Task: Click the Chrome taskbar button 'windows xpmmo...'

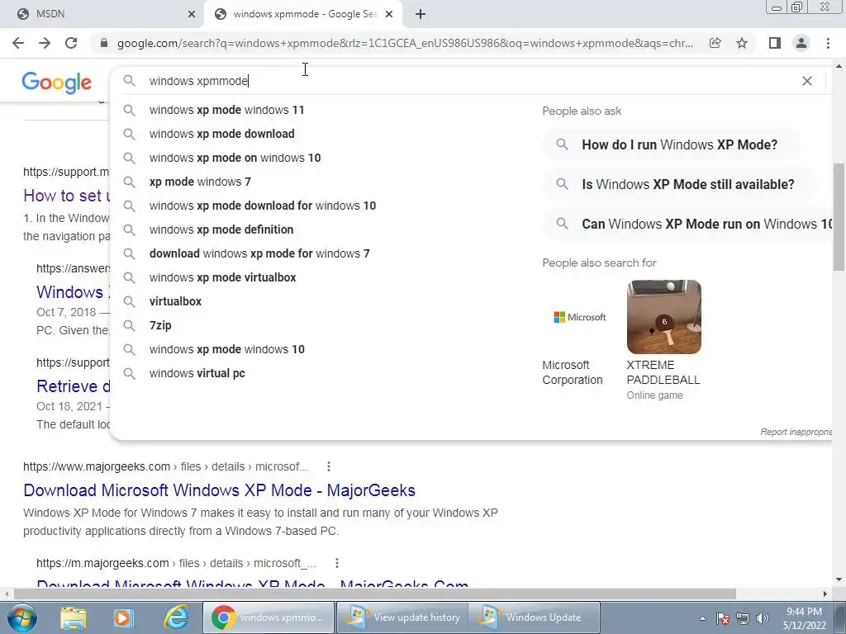Action: [x=269, y=617]
